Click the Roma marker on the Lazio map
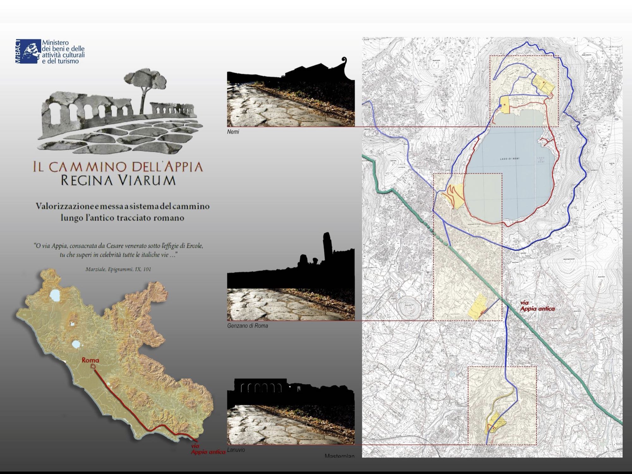Viewport: 632px width, 474px height. (93, 366)
